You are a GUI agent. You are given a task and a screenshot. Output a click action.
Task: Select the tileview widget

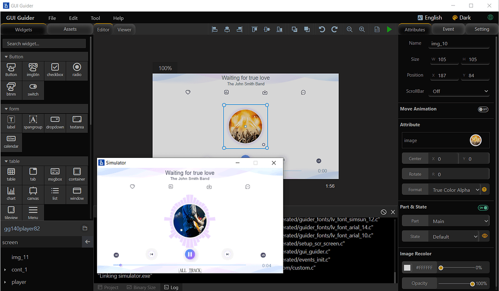click(11, 212)
